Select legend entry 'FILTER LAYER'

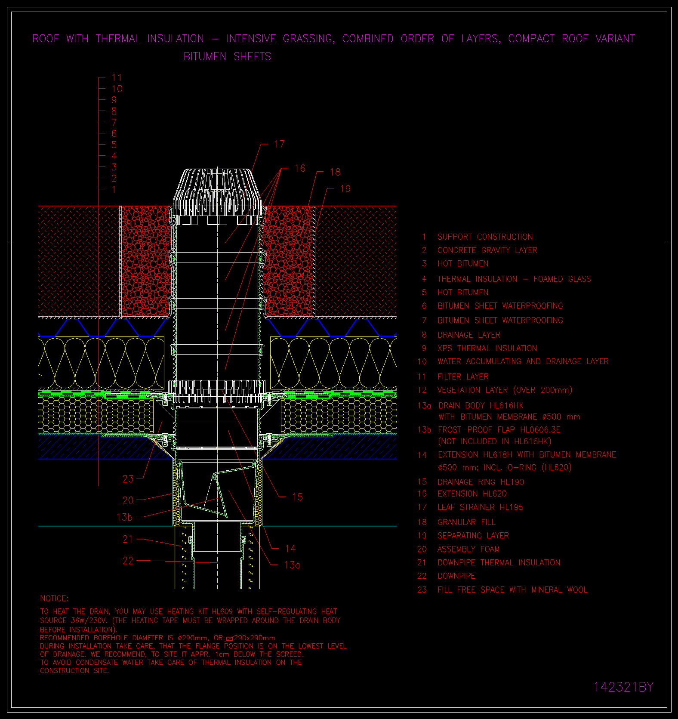click(463, 377)
